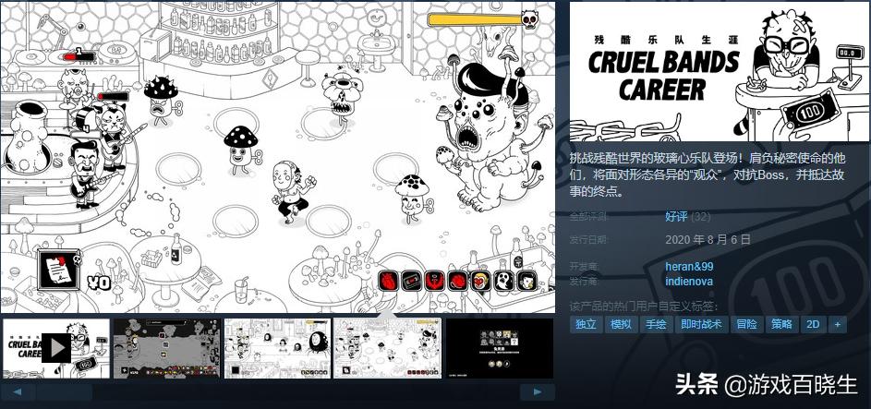
Task: Open the 独立 tag
Action: click(586, 324)
